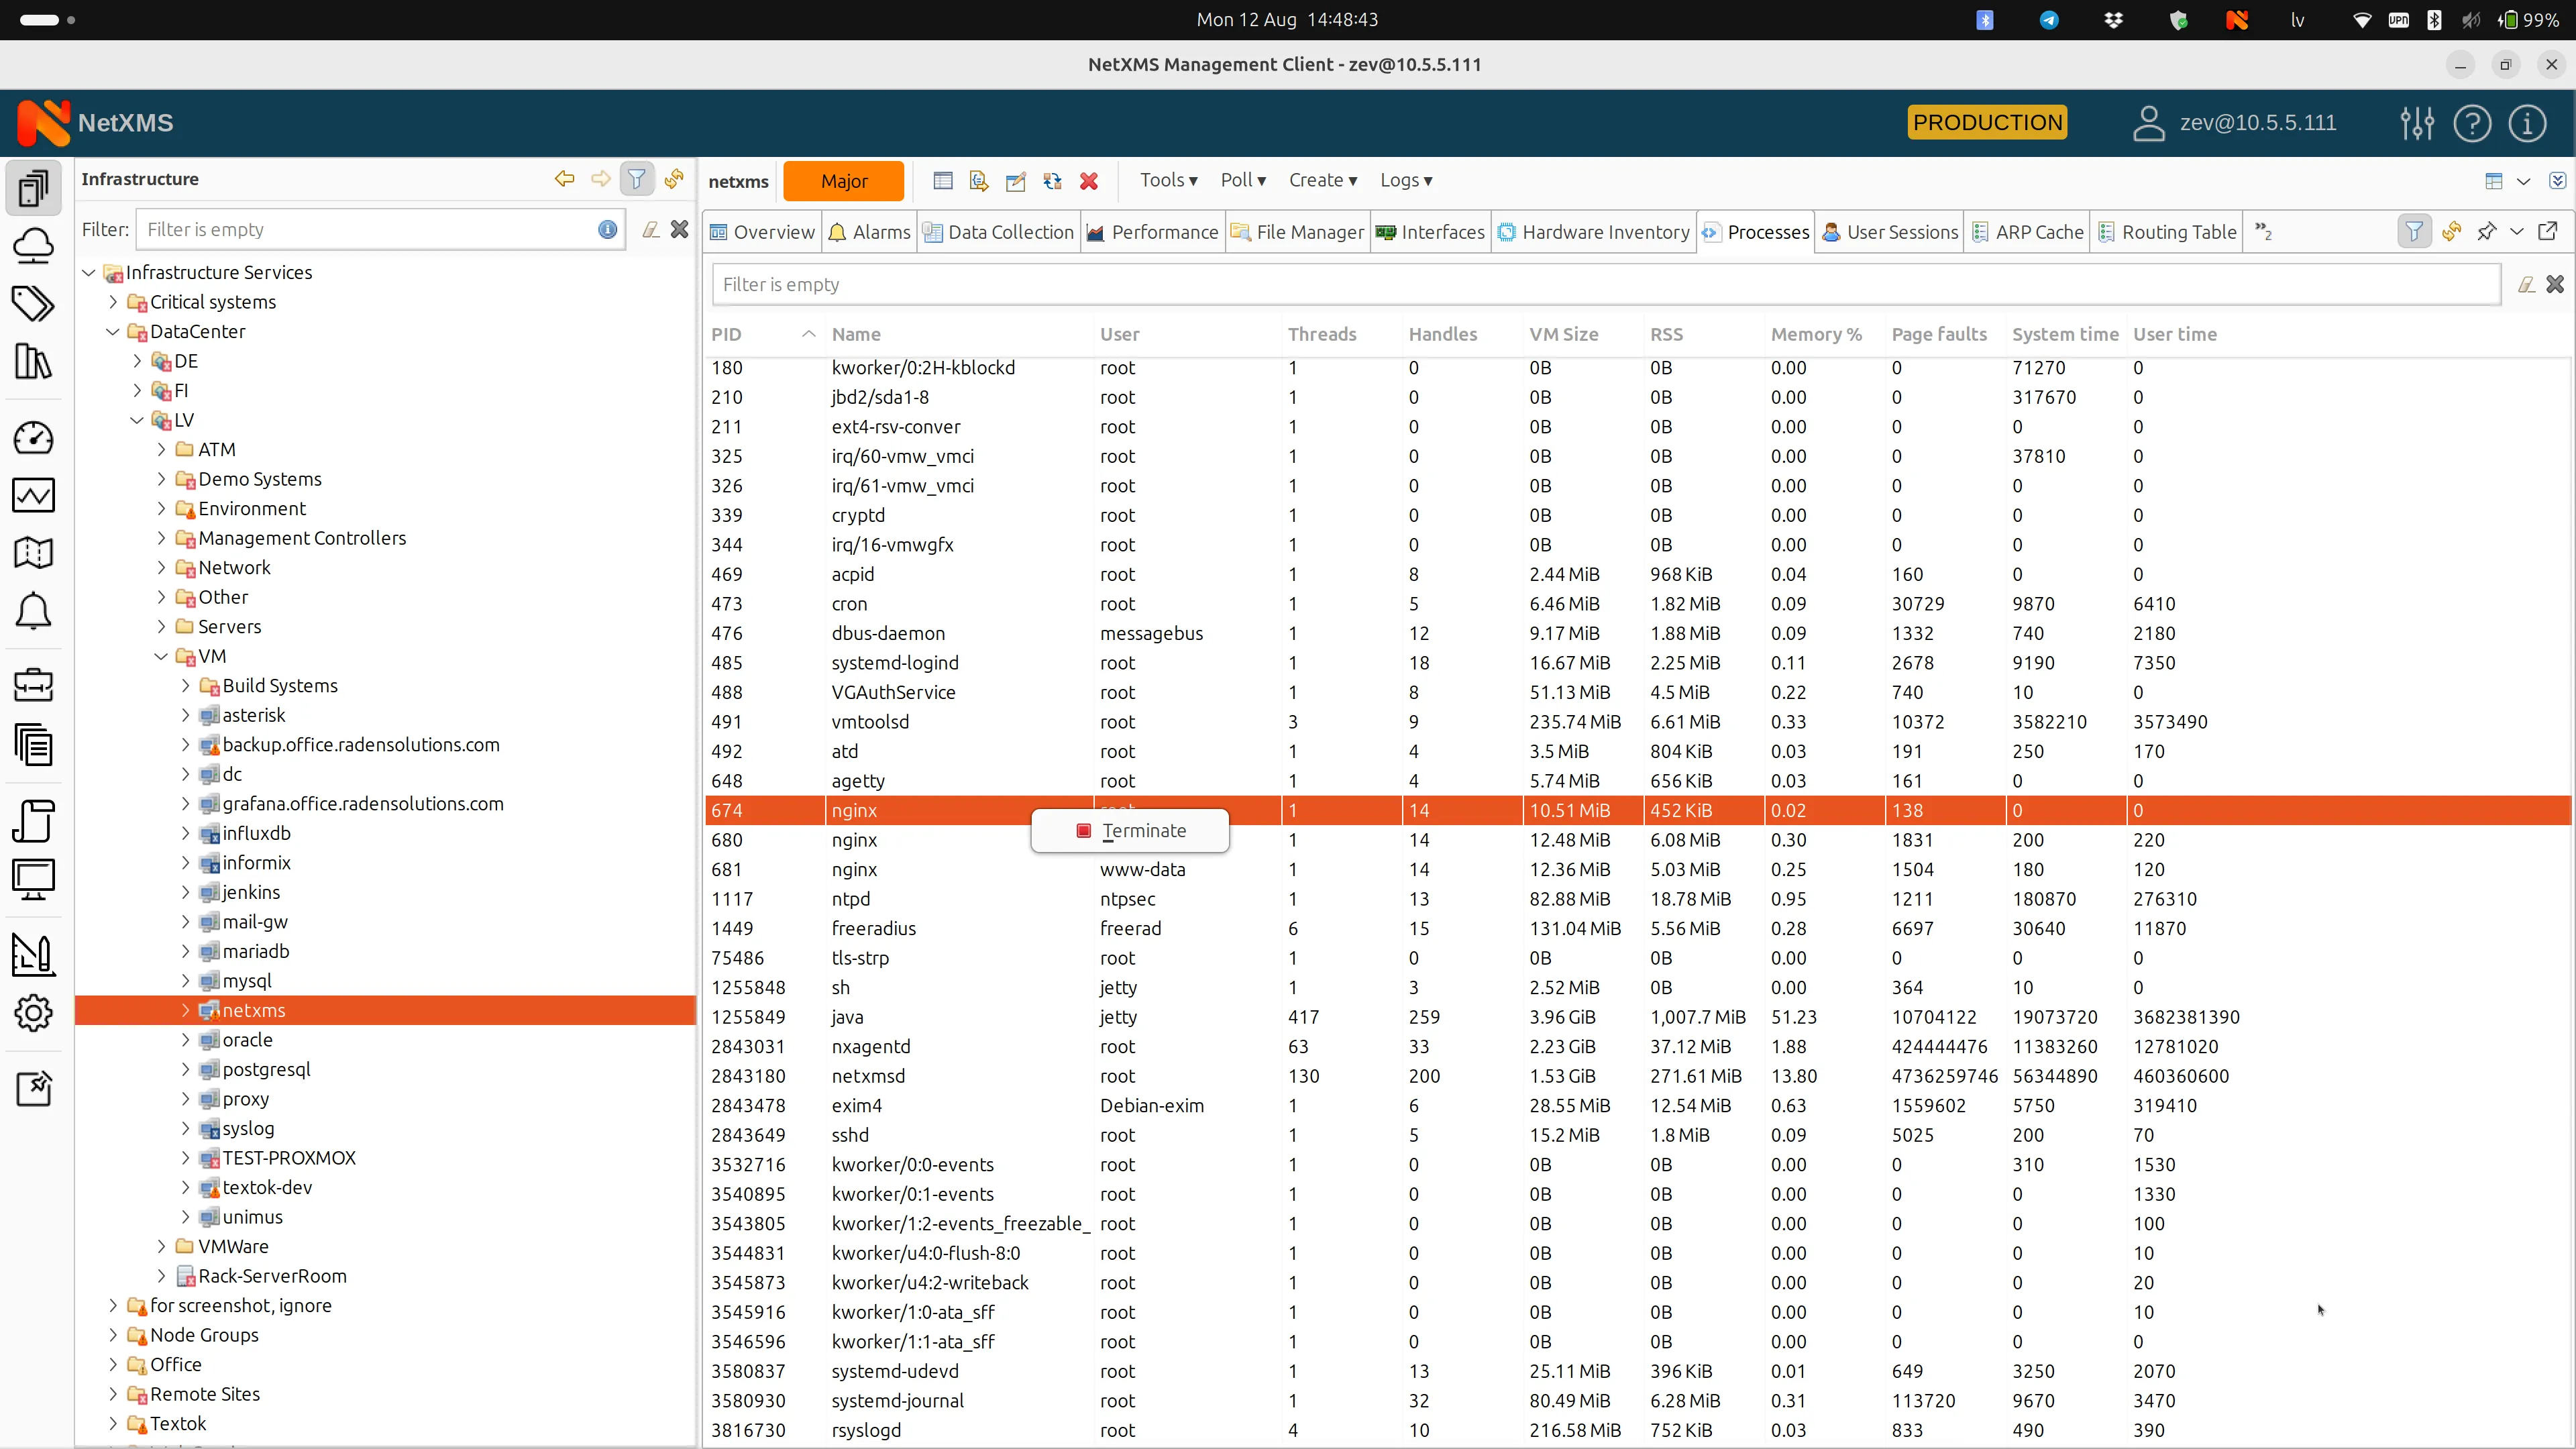Image resolution: width=2576 pixels, height=1449 pixels.
Task: Open the Create dropdown menu
Action: pos(1322,181)
